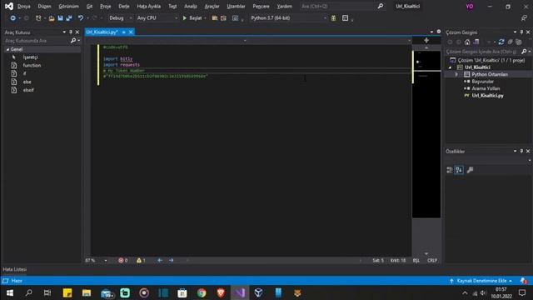This screenshot has height=300, width=533.
Task: Open the Dosya menu
Action: coord(24,6)
